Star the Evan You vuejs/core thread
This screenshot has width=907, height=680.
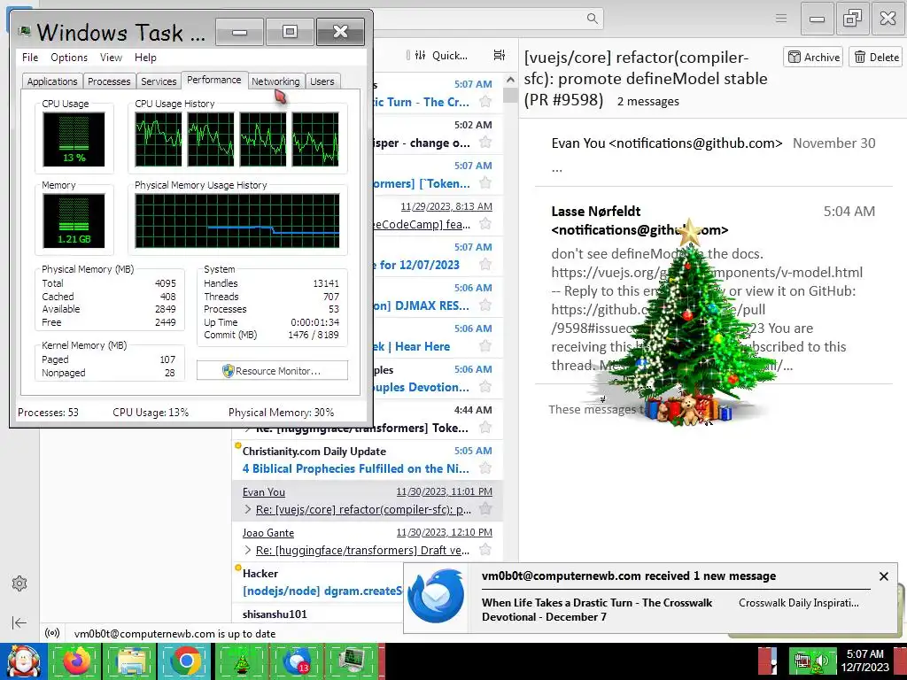[x=485, y=509]
